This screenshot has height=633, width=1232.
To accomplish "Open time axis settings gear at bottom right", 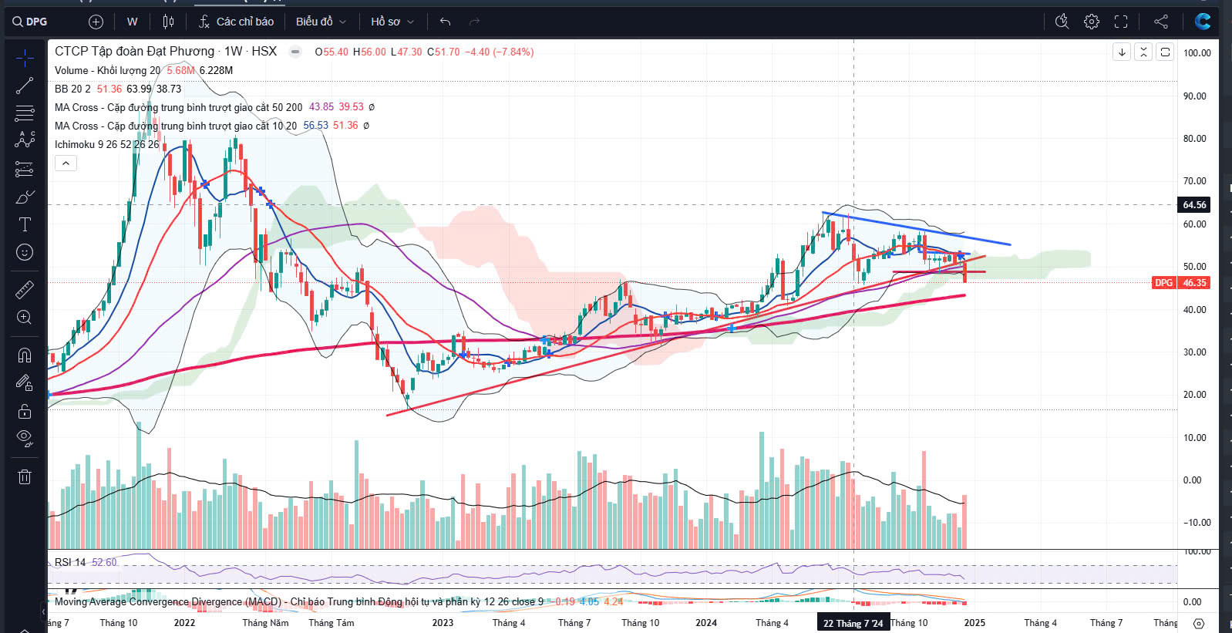I will pyautogui.click(x=1198, y=623).
